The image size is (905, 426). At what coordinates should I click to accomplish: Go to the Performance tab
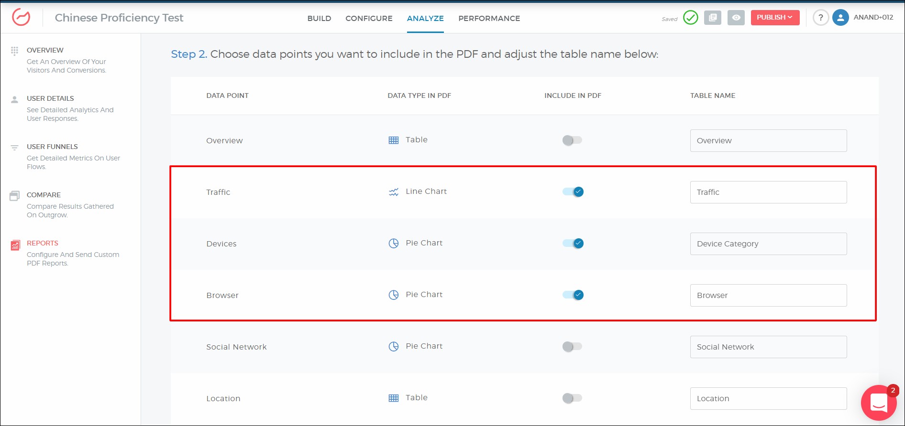coord(489,19)
